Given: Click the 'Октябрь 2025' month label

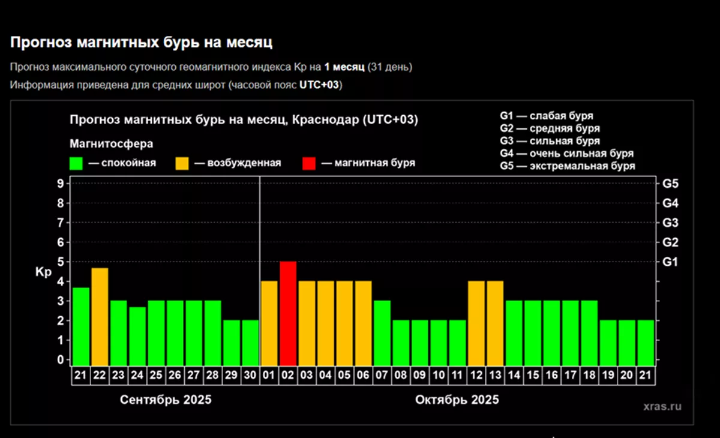Looking at the screenshot, I should point(457,400).
